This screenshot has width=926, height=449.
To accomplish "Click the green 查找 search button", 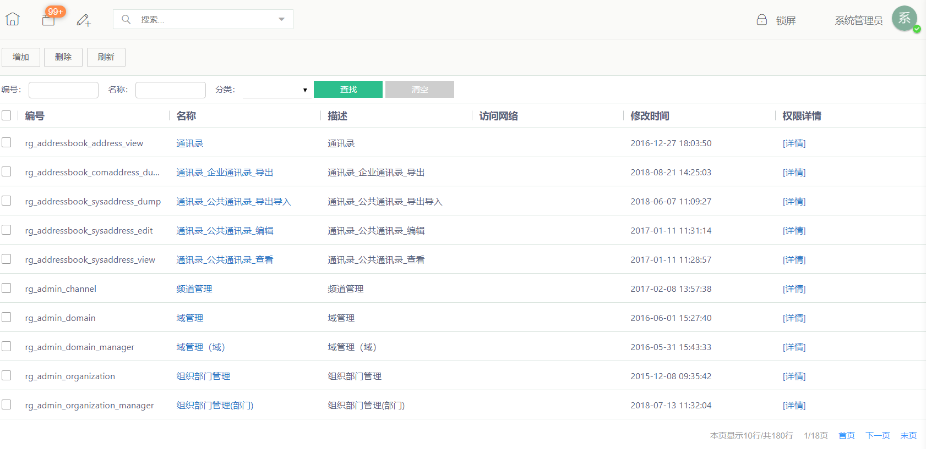I will coord(348,89).
